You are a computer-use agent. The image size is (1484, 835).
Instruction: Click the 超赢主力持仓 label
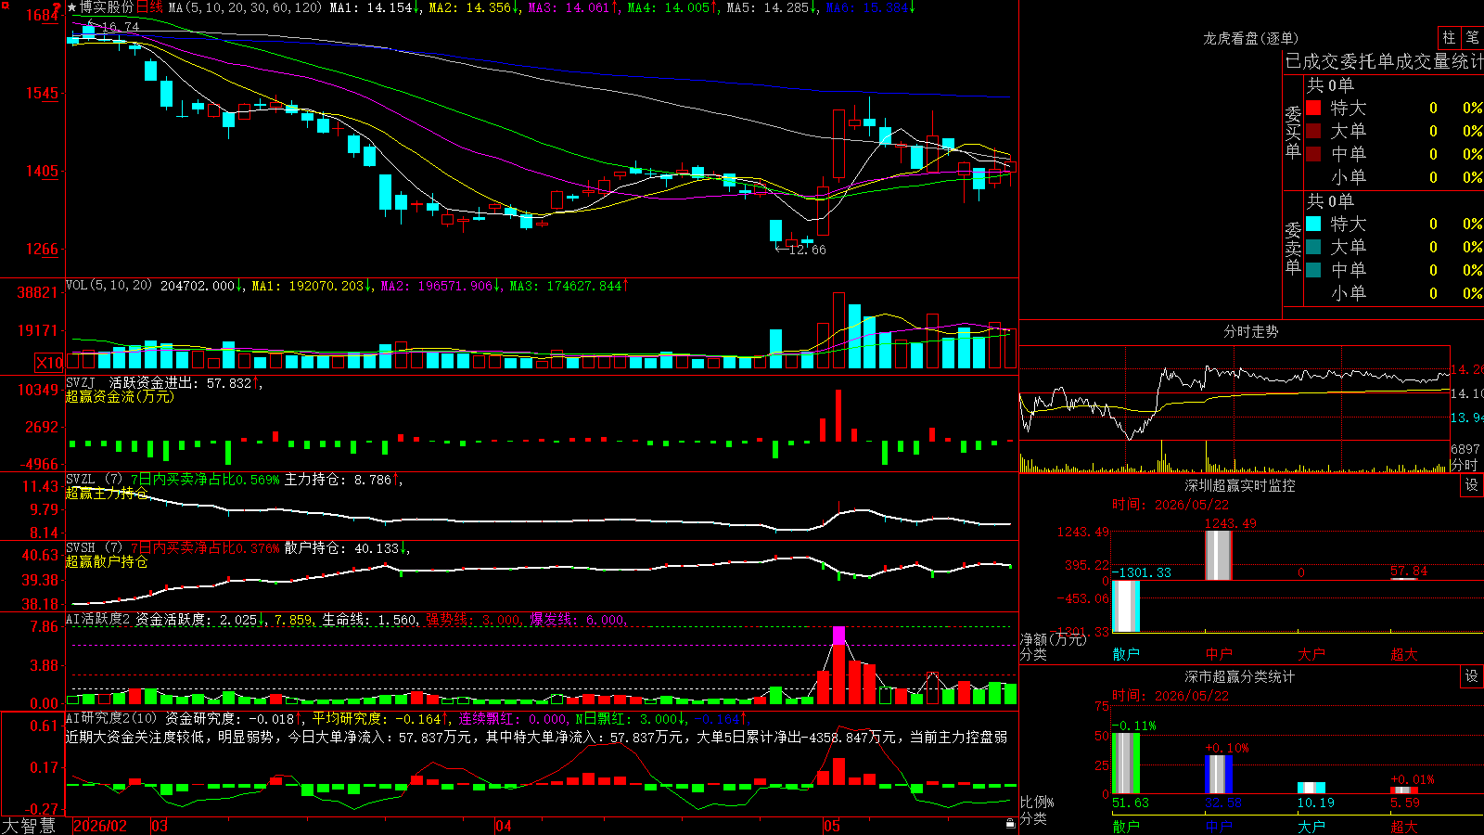(x=107, y=493)
